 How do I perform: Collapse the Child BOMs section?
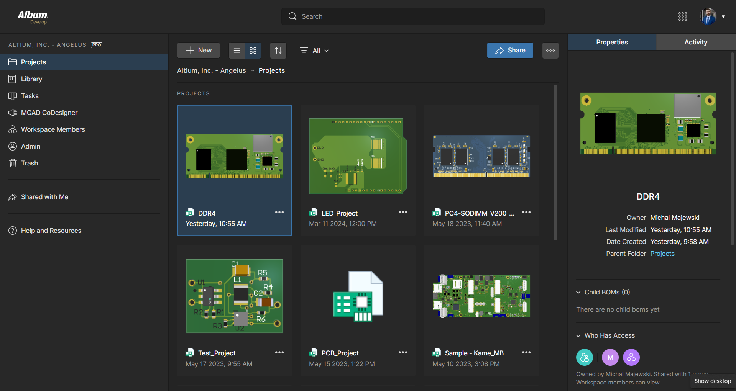click(x=578, y=292)
